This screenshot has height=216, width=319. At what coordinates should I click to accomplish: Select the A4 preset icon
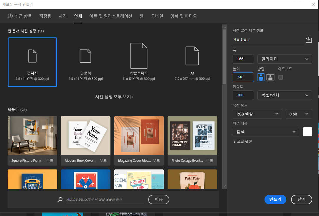192,56
